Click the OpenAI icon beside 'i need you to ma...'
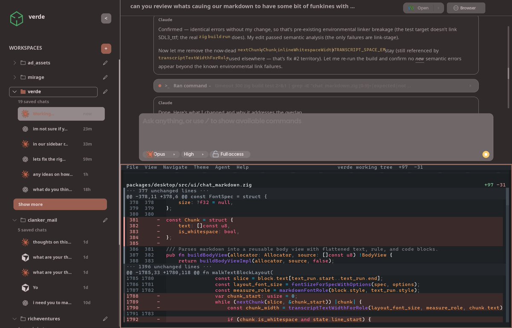 (x=25, y=302)
